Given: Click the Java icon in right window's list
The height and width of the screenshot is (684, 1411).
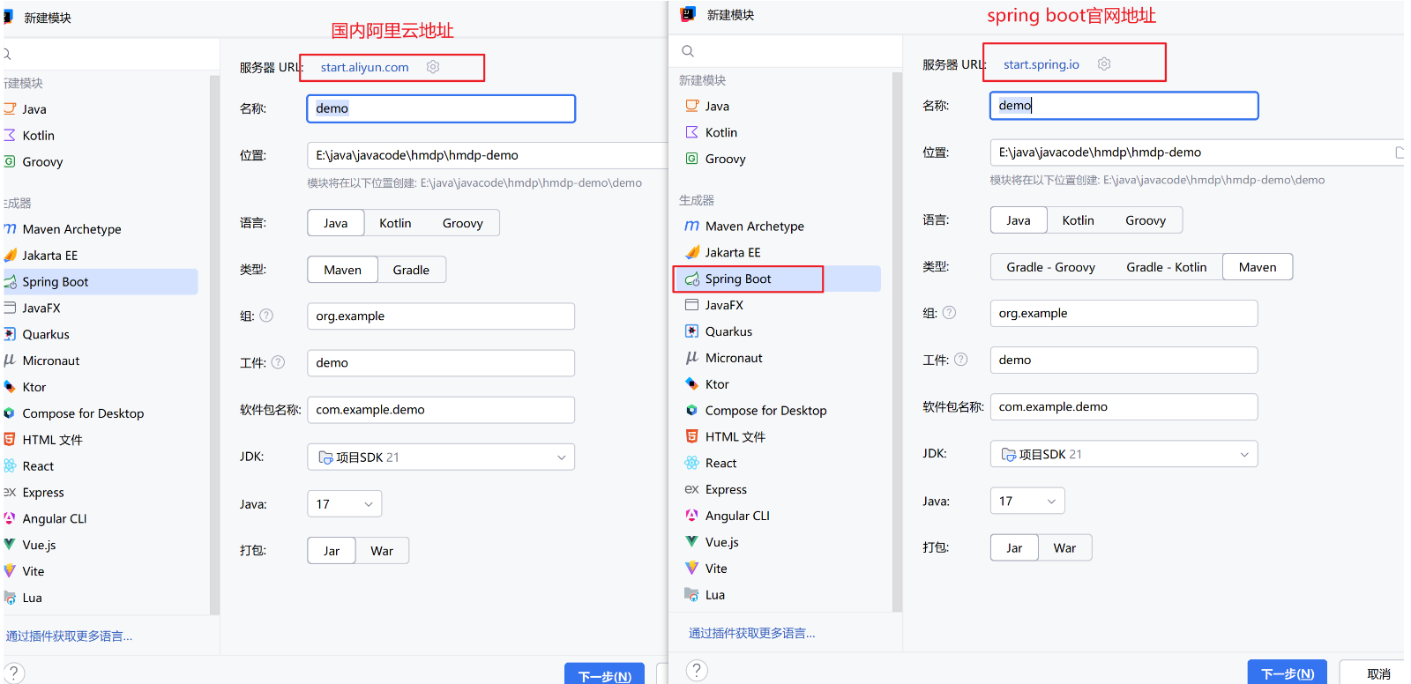Looking at the screenshot, I should [x=692, y=106].
